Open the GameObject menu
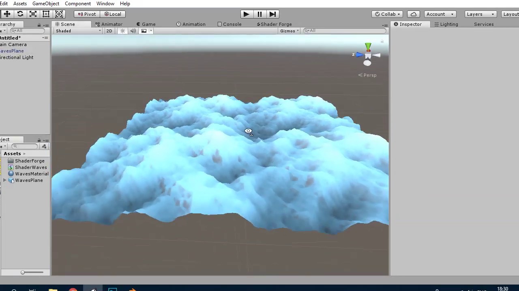 (x=46, y=4)
